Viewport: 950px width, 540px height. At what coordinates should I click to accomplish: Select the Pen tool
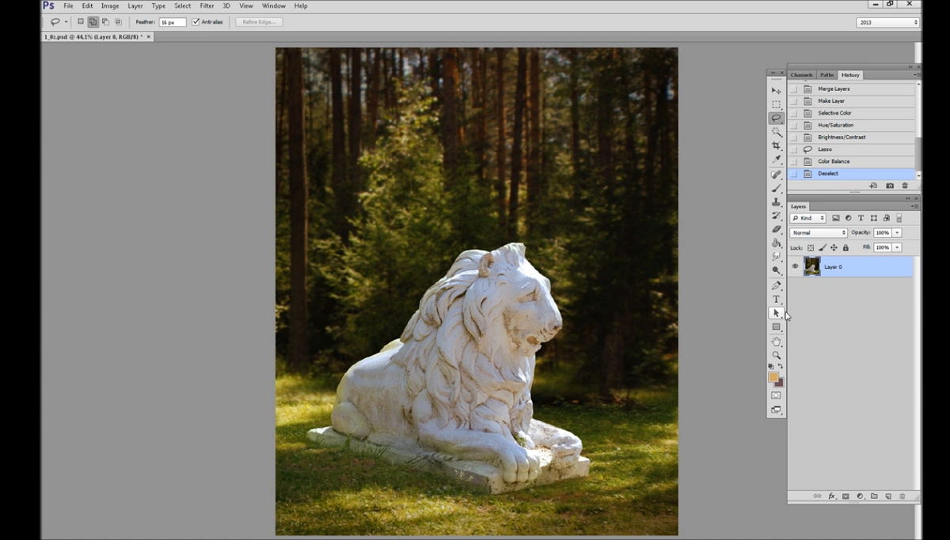pos(777,285)
